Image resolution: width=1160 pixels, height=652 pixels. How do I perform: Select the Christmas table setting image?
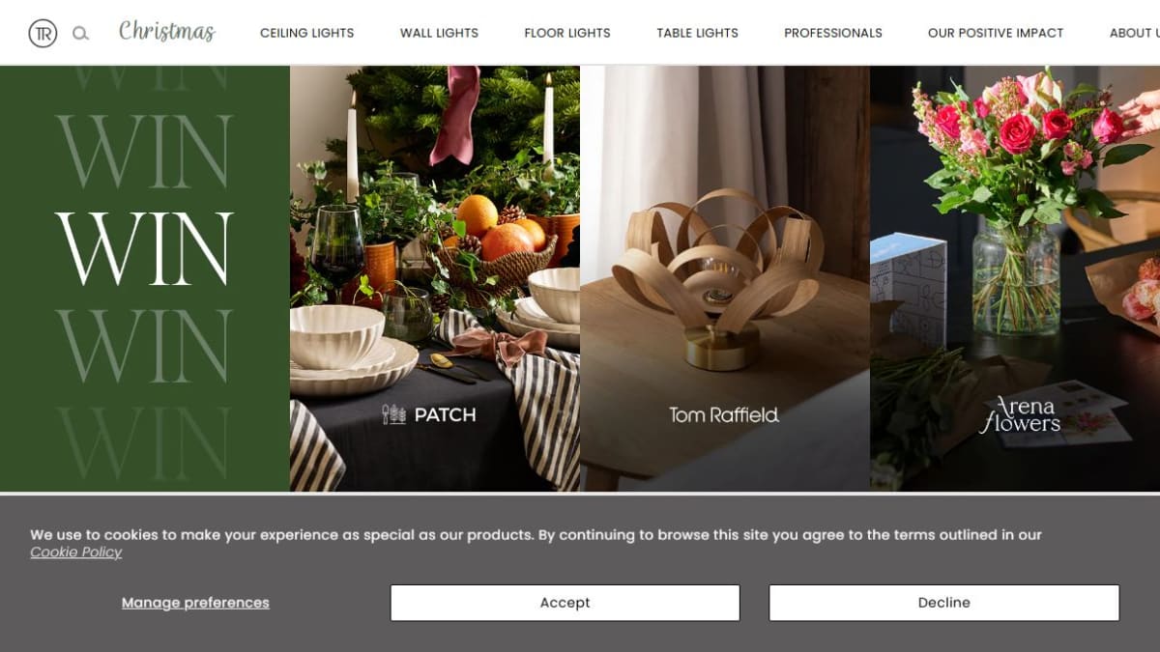click(435, 278)
